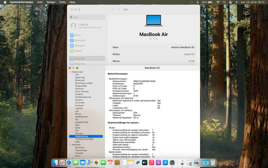Launch FaceTime from the Dock
This screenshot has width=268, height=168.
point(103,162)
